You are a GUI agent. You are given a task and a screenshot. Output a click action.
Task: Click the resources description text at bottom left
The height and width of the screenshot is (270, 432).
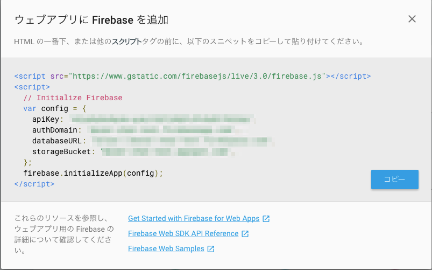[64, 234]
